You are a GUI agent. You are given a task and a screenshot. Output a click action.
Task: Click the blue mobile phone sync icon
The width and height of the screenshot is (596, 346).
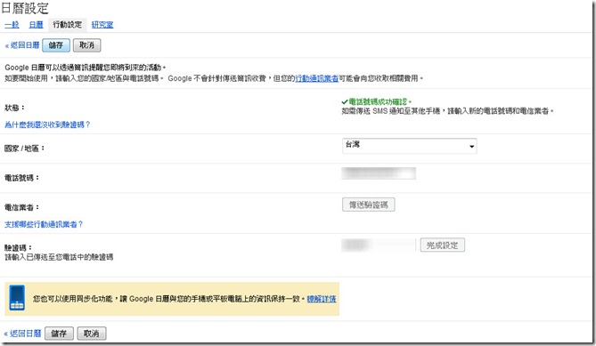[x=17, y=298]
